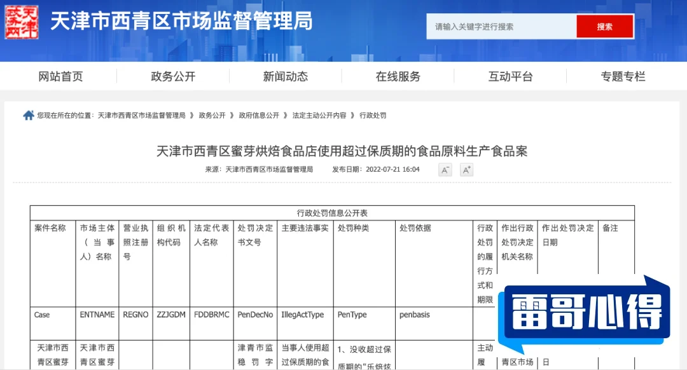Viewport: 687px width, 370px height.
Task: Click the red 搜索 search button
Action: [605, 27]
